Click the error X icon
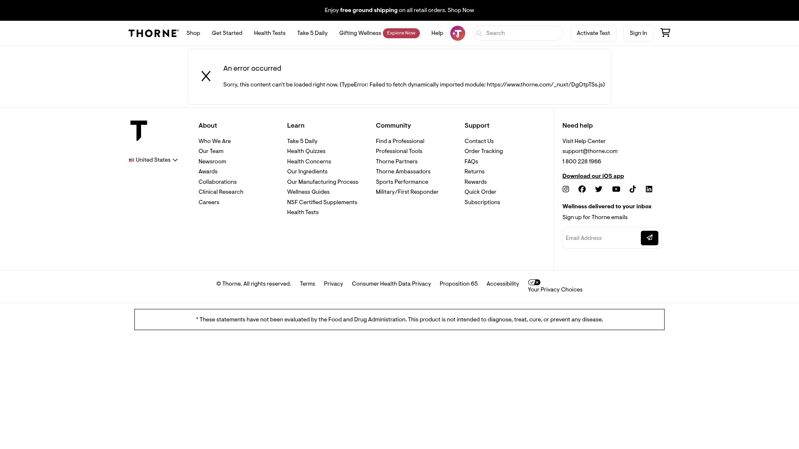Screen dimensions: 799x449 coord(206,76)
